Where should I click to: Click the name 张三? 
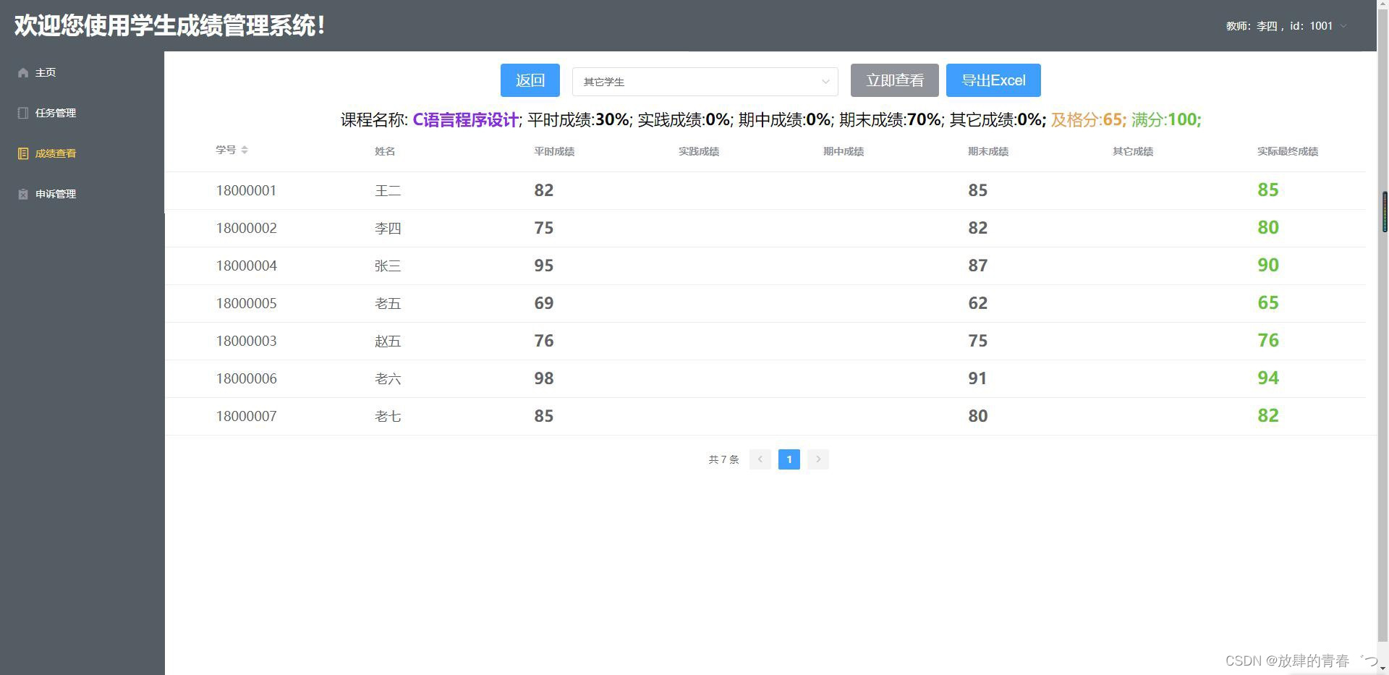(x=388, y=266)
